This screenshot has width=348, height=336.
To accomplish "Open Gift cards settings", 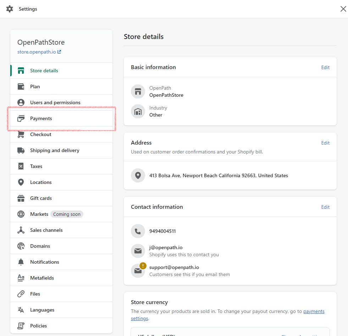I will (x=61, y=198).
